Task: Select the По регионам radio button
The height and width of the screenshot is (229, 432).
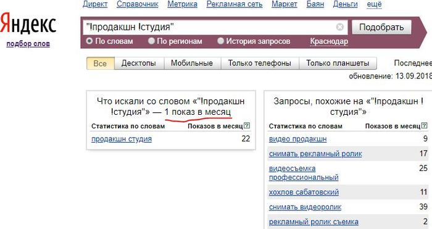Action: (151, 41)
